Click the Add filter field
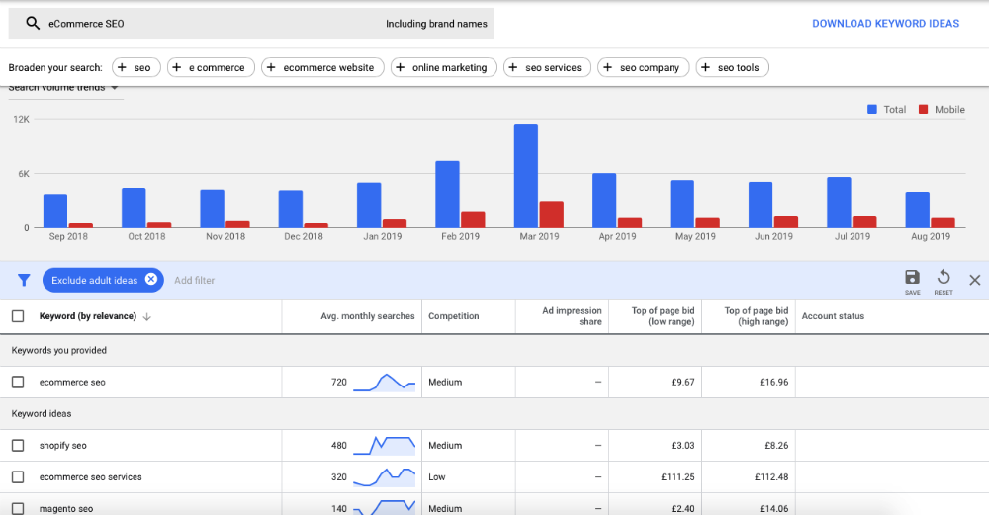The height and width of the screenshot is (515, 989). tap(194, 281)
